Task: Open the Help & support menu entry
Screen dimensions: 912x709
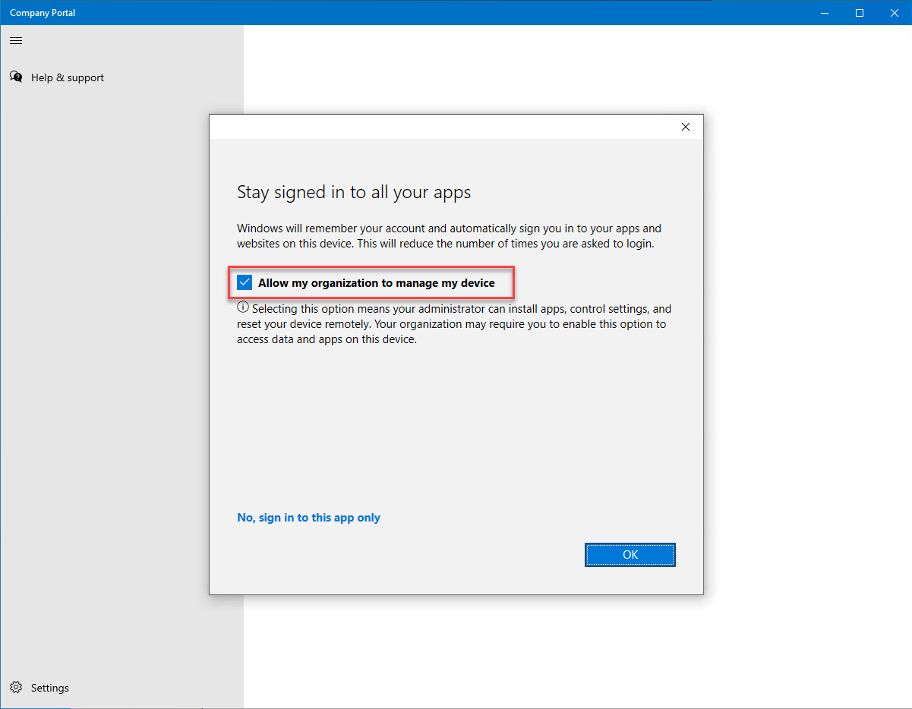Action: (67, 77)
